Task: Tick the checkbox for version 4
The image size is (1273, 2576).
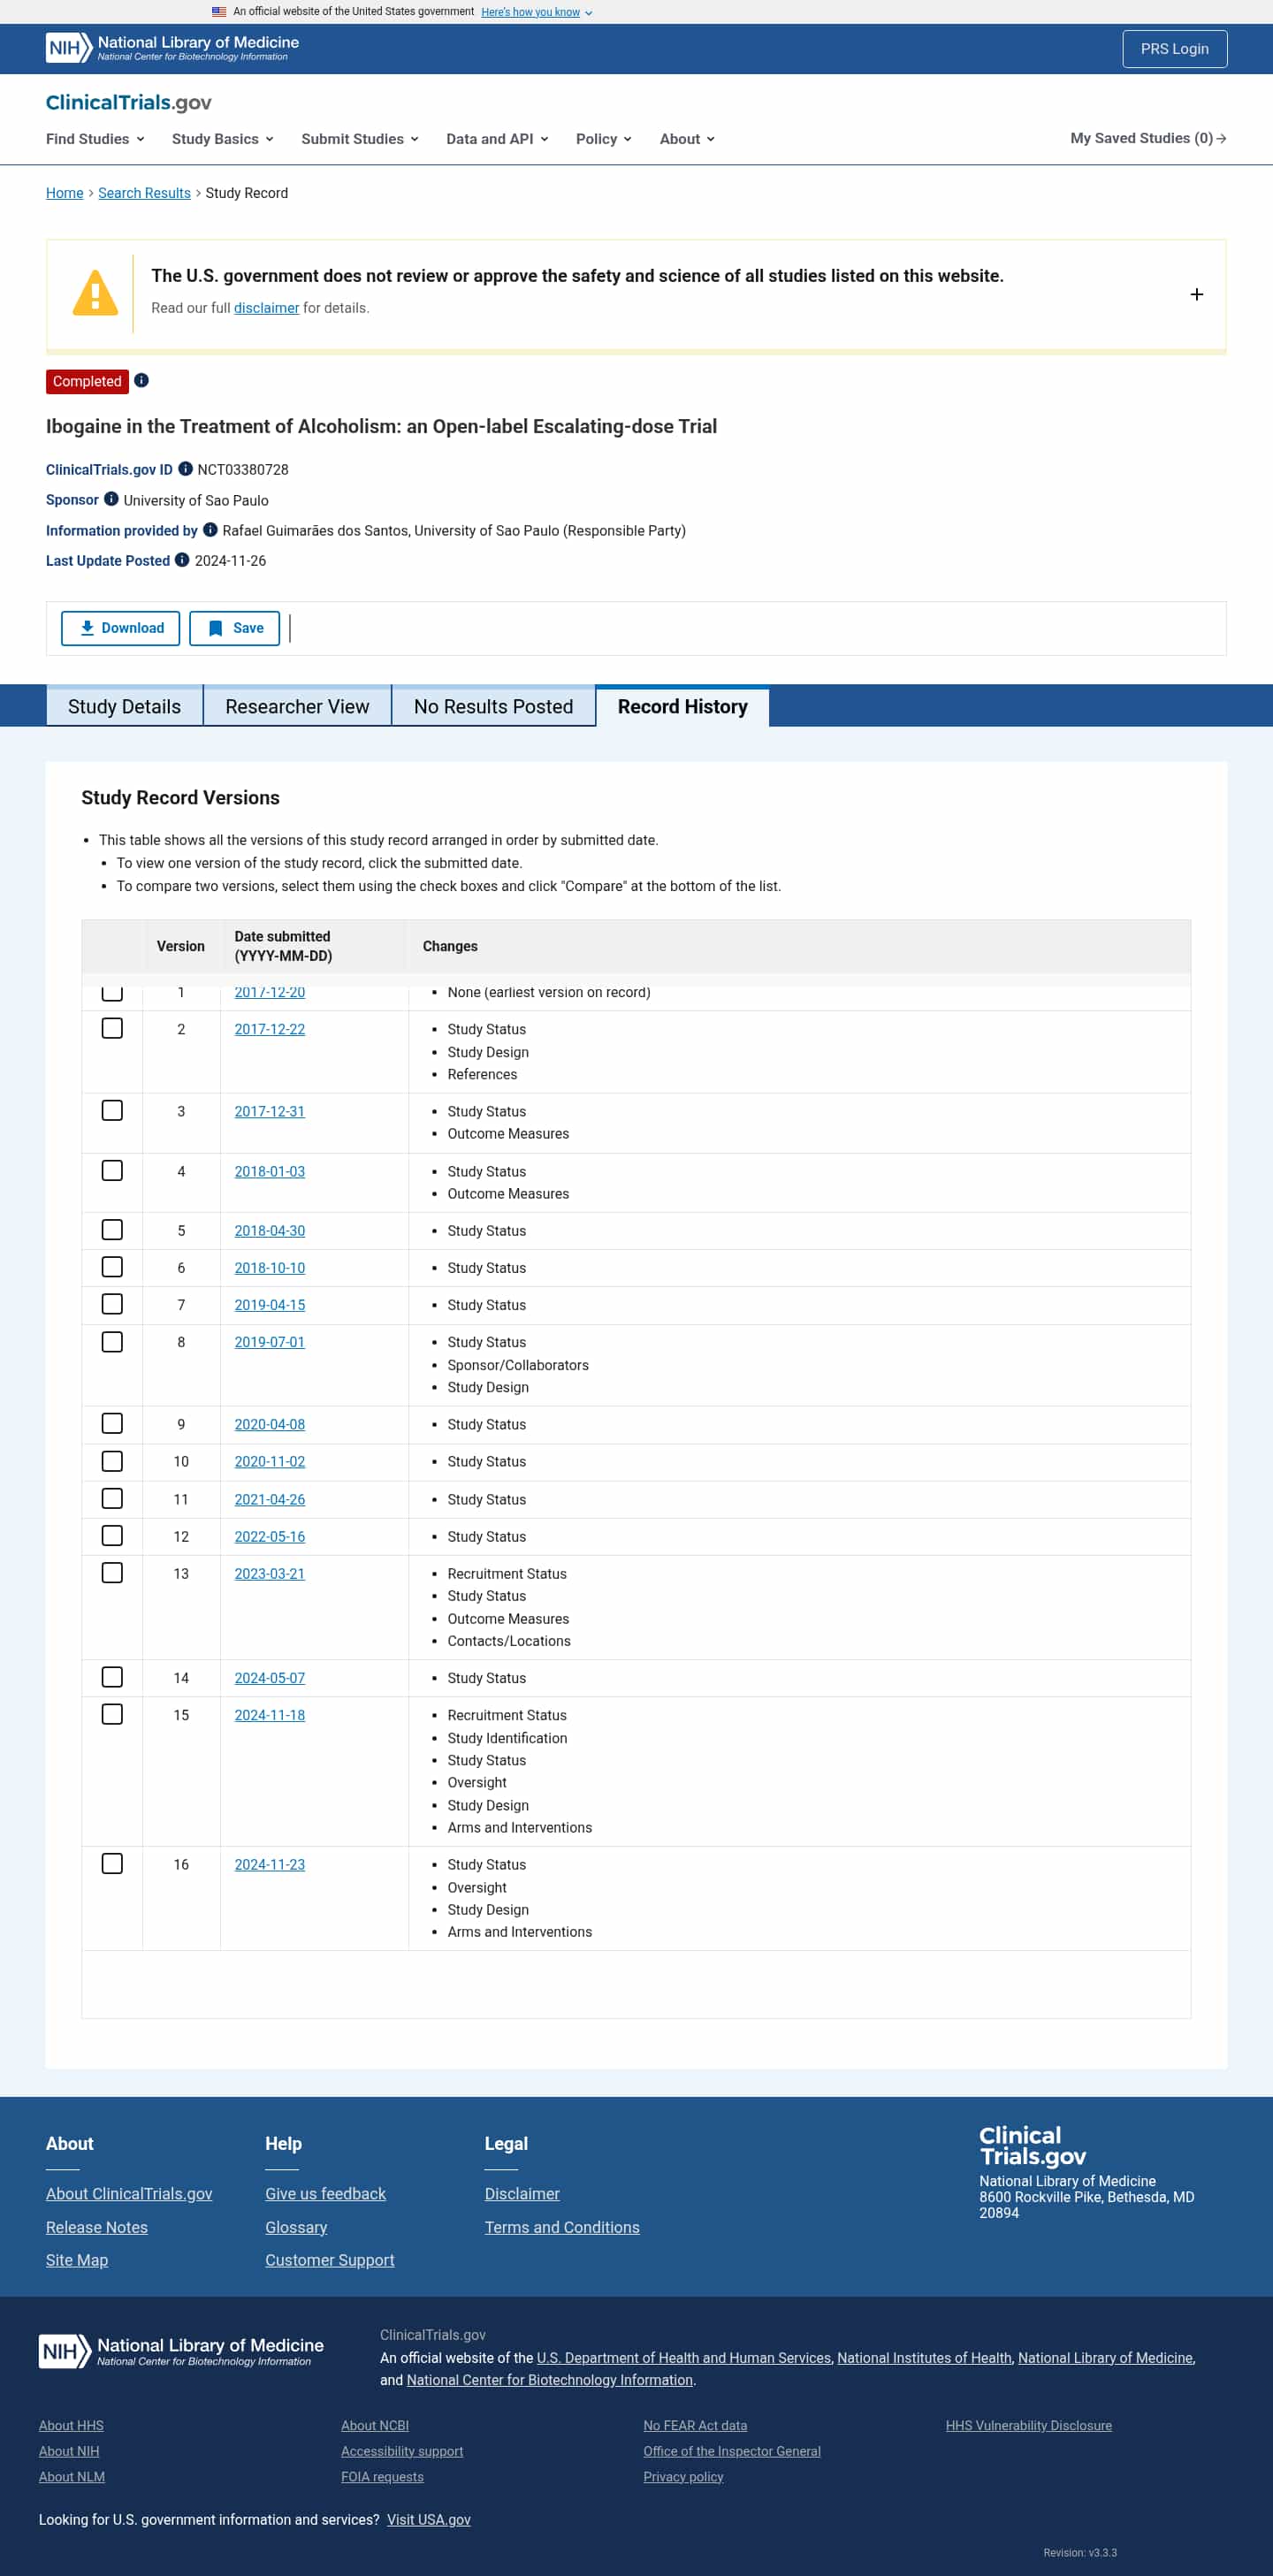Action: pyautogui.click(x=112, y=1170)
